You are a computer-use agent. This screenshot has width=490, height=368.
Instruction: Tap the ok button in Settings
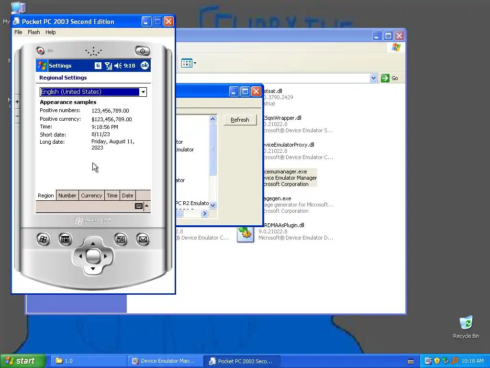(145, 65)
